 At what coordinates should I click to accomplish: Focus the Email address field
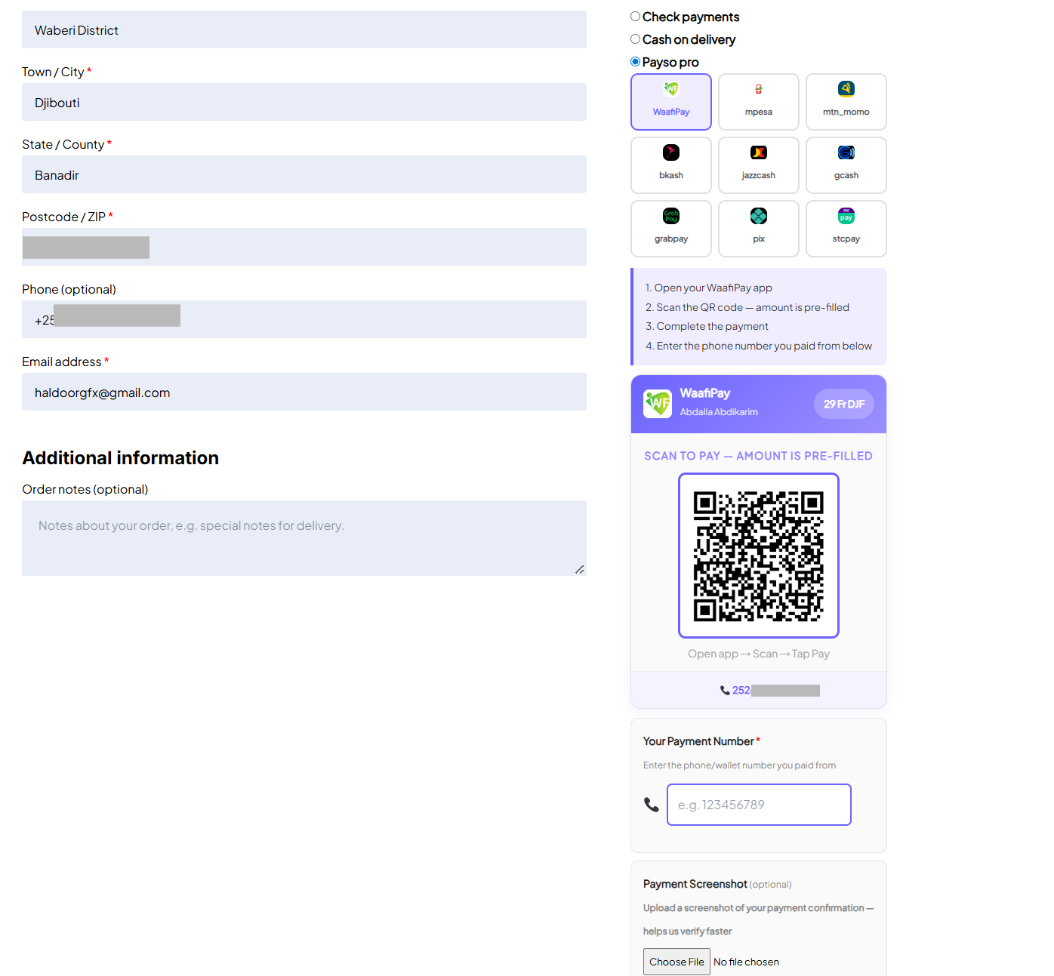[x=304, y=392]
